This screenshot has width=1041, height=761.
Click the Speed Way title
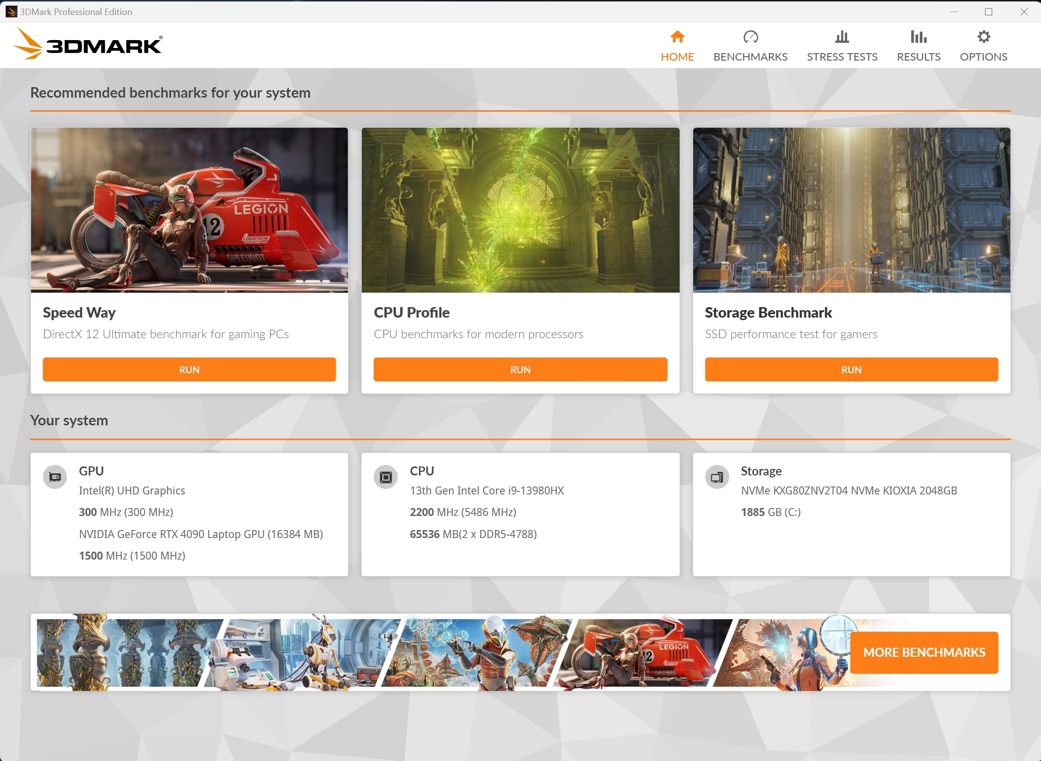(79, 312)
